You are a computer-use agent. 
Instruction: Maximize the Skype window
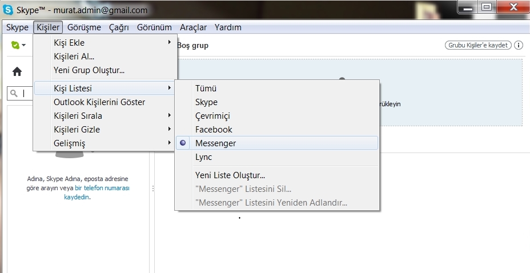pyautogui.click(x=487, y=7)
